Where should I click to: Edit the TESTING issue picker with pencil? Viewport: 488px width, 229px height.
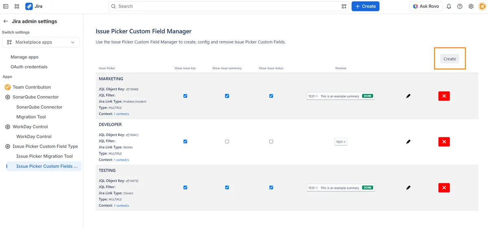click(408, 188)
